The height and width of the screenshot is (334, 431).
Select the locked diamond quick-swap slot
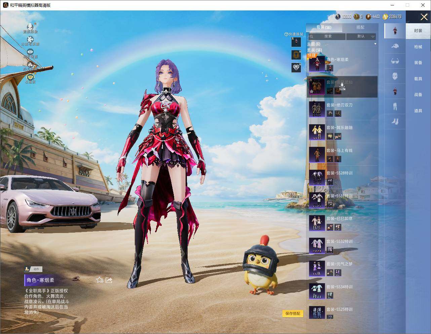pos(296,67)
